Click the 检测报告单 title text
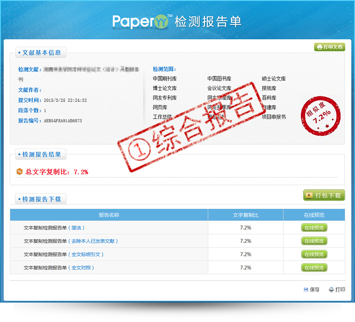 pos(208,22)
